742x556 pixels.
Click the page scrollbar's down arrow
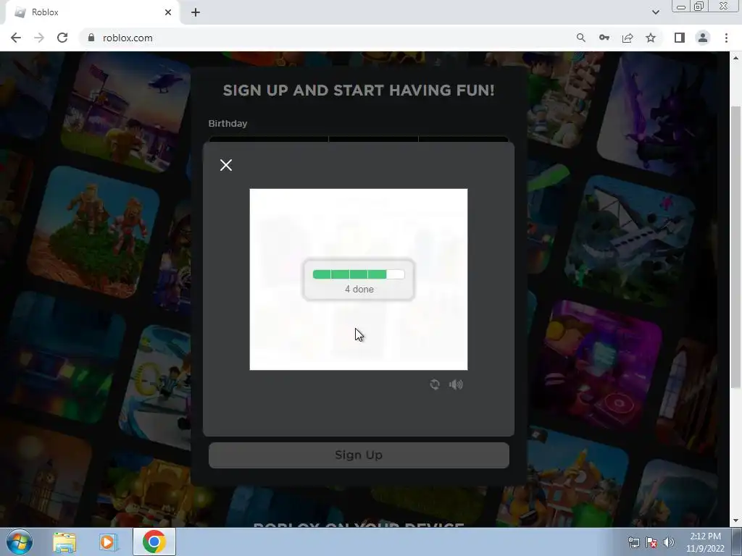click(x=735, y=521)
